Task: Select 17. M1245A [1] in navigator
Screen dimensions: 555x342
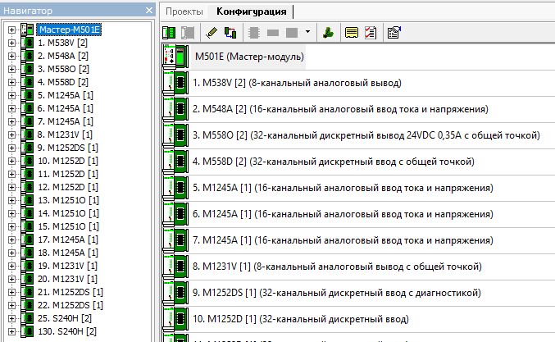Action: click(x=68, y=239)
